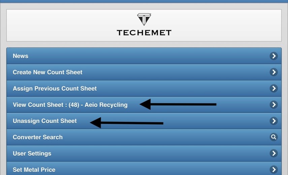Open Assign Previous Count Sheet

pos(55,89)
